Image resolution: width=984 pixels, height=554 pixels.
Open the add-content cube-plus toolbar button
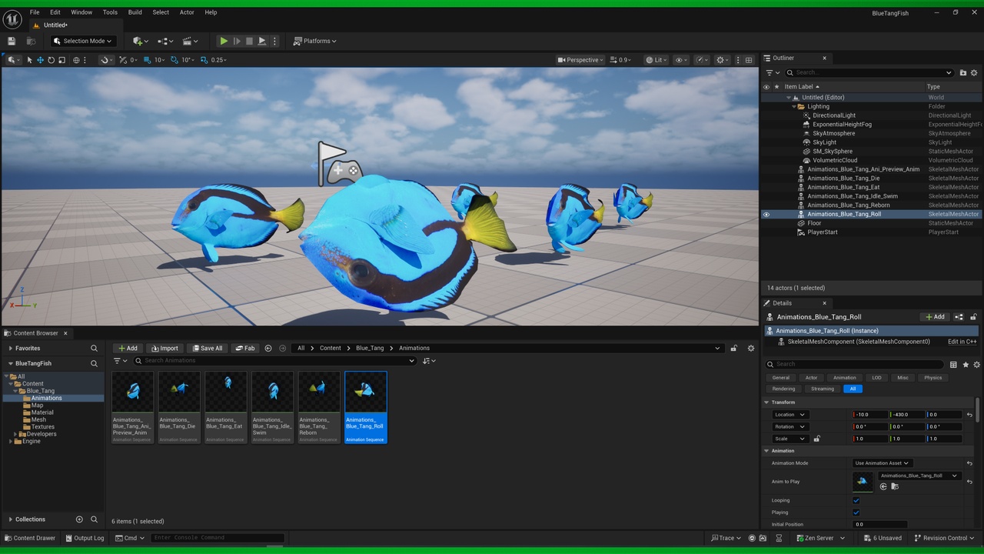139,41
